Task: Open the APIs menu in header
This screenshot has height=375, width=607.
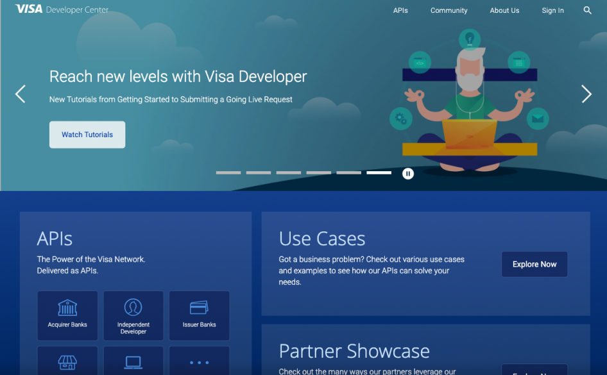Action: click(400, 10)
